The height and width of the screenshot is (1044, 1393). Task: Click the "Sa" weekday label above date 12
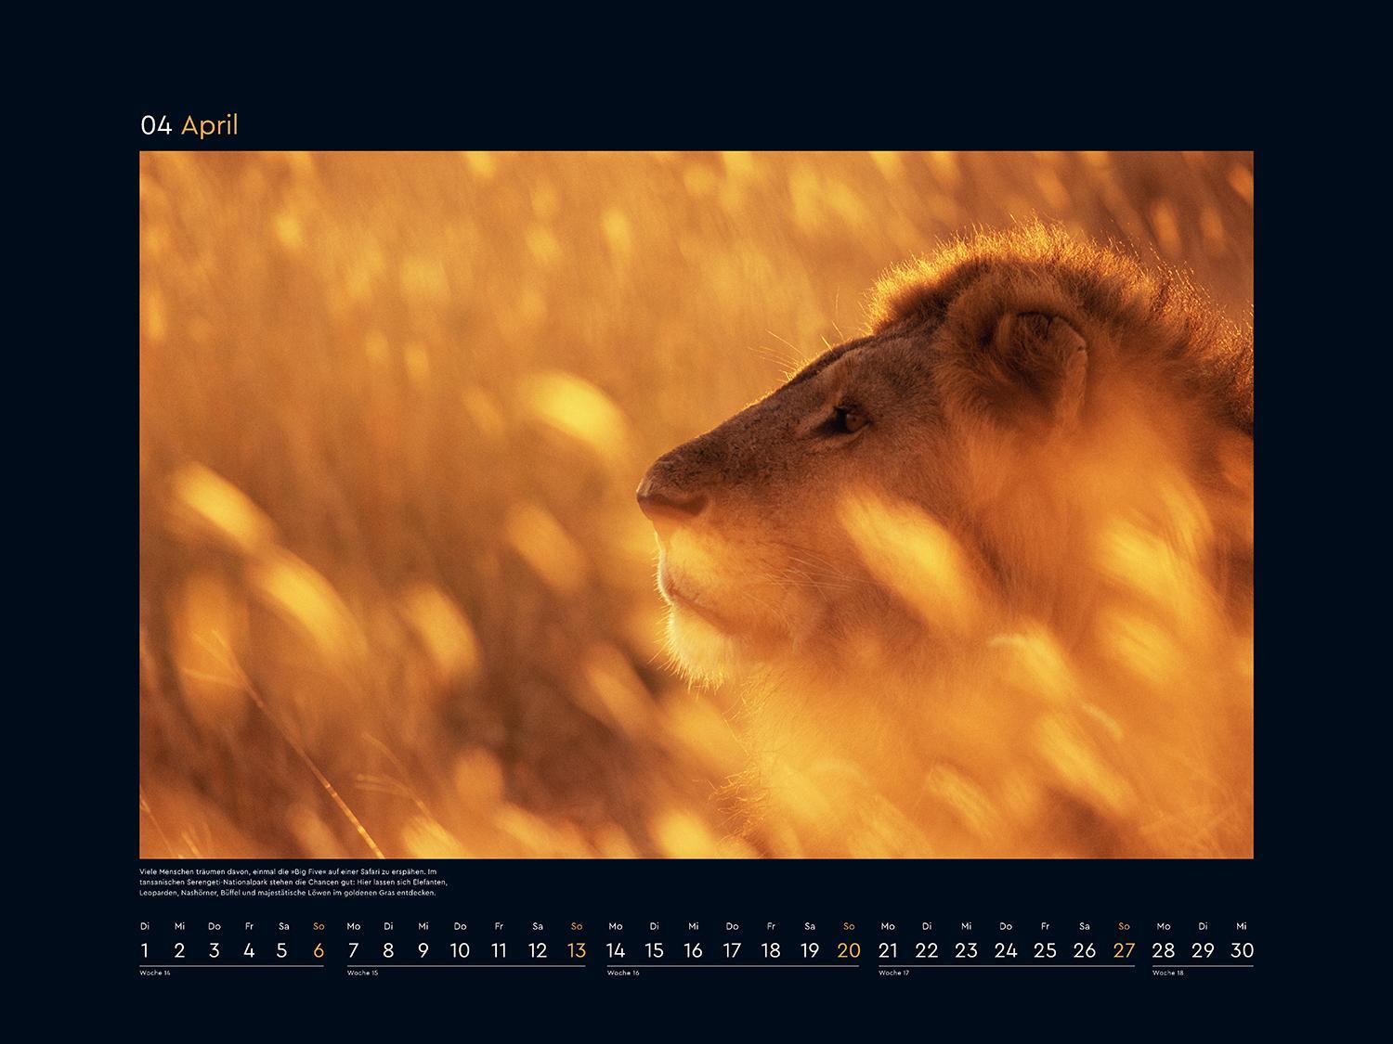[538, 926]
